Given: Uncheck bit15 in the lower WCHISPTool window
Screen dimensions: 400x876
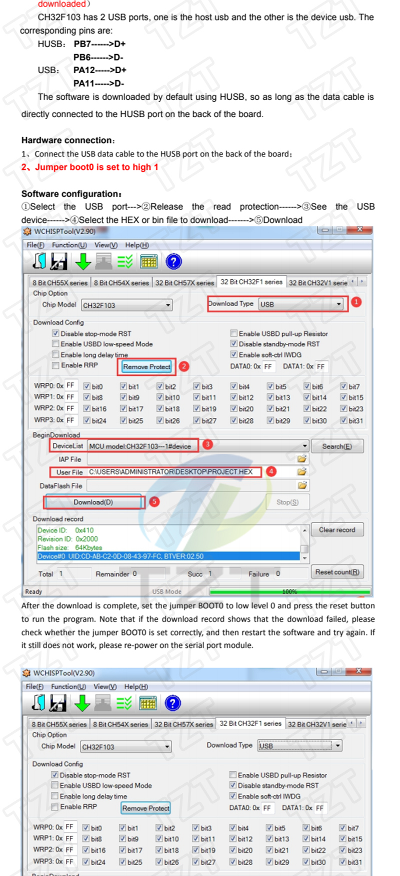Looking at the screenshot, I should pyautogui.click(x=342, y=838).
